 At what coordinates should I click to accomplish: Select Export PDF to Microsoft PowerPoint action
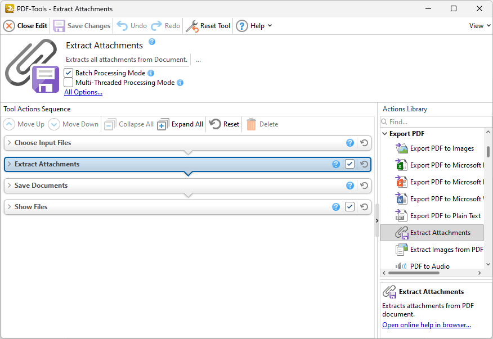pyautogui.click(x=439, y=182)
